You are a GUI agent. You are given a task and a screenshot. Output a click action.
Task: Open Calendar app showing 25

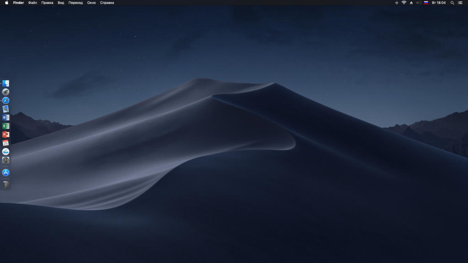[x=5, y=143]
